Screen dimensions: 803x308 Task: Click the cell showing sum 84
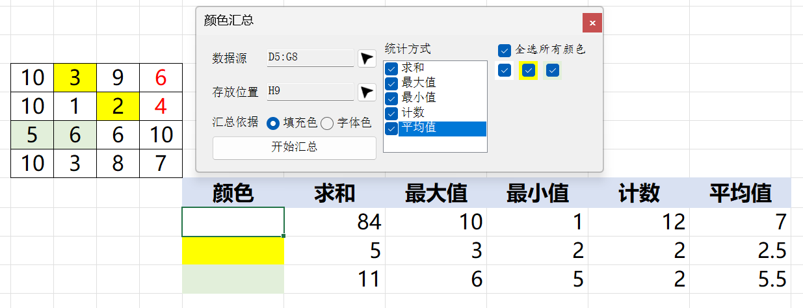(334, 222)
